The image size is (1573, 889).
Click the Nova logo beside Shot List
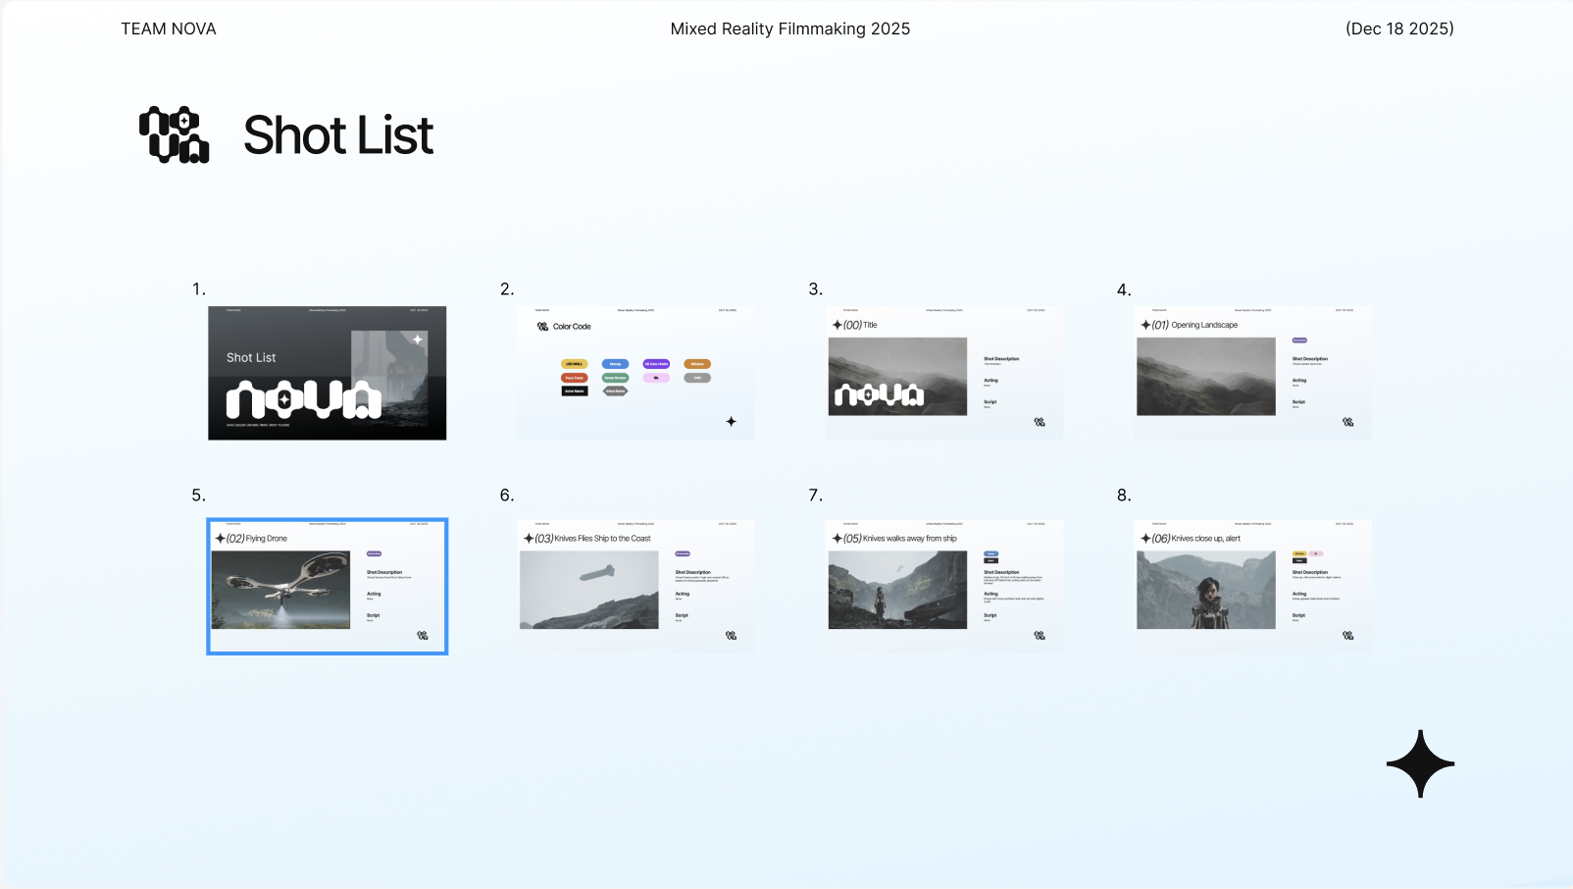[x=175, y=134]
